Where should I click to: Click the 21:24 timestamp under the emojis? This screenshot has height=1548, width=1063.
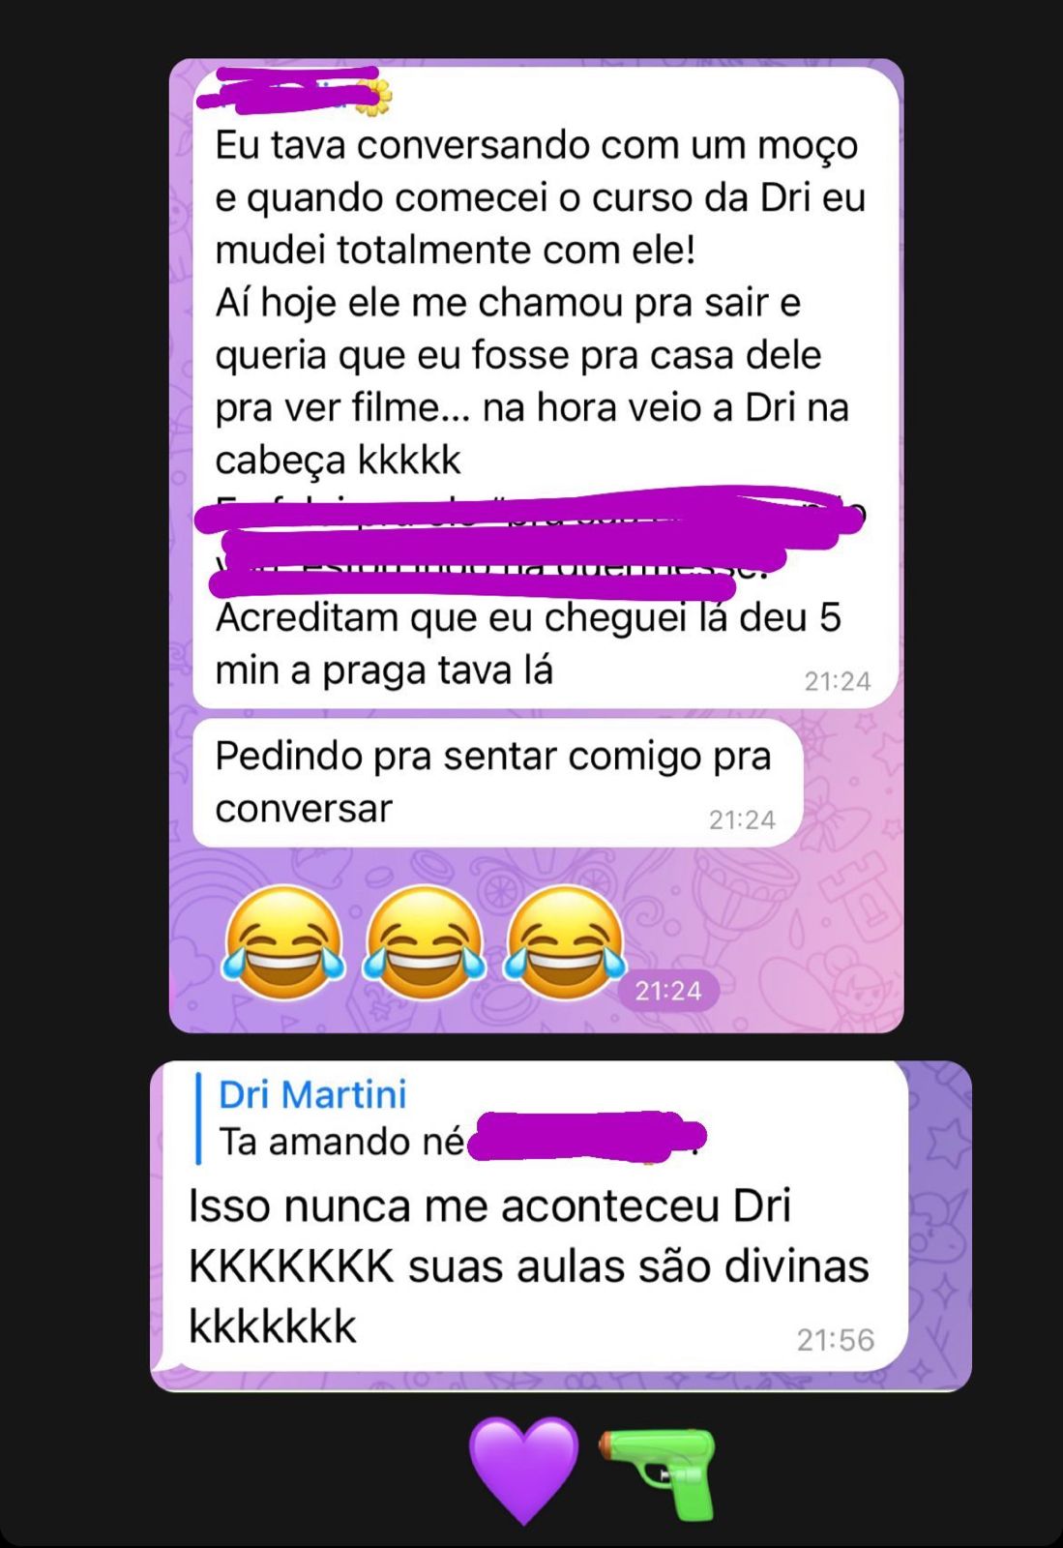pyautogui.click(x=667, y=991)
